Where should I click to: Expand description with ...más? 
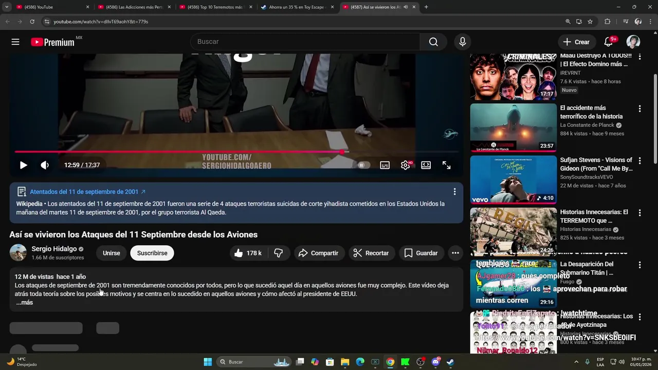click(x=24, y=303)
